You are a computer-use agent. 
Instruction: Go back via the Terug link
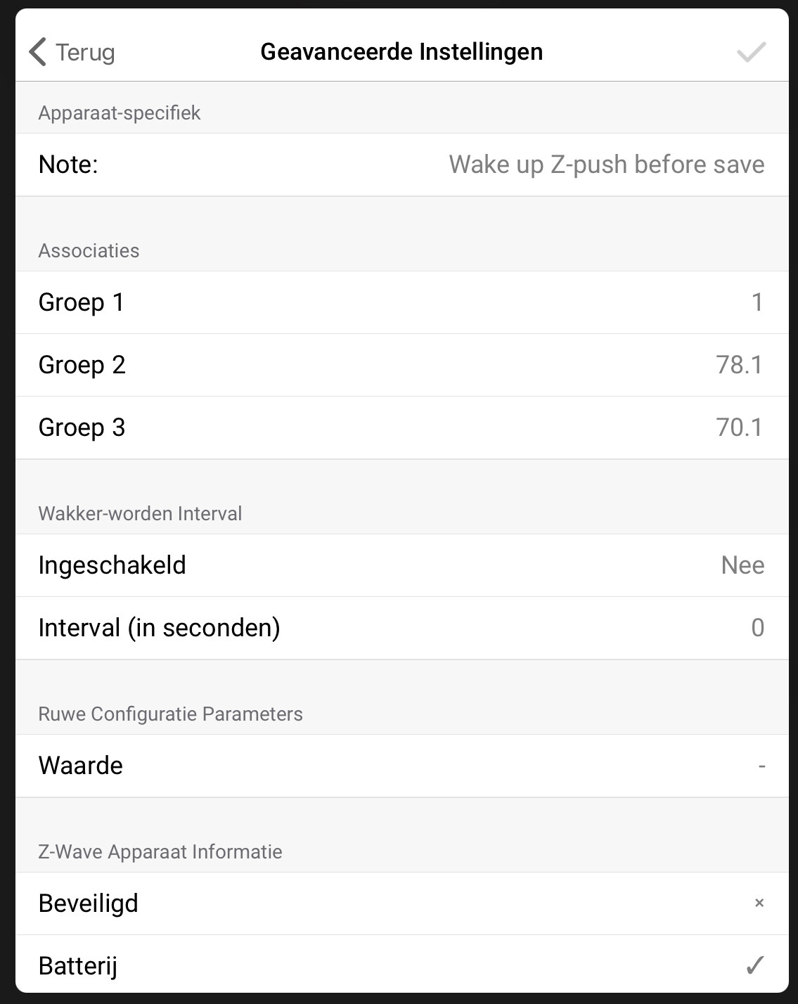[85, 52]
